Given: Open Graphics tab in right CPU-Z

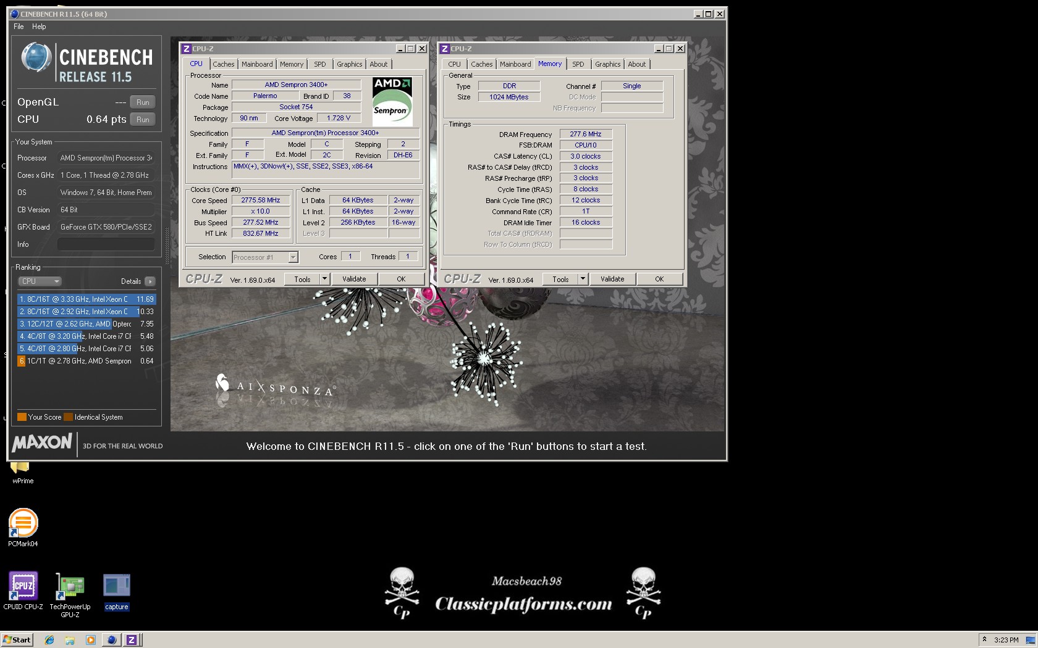Looking at the screenshot, I should [607, 64].
